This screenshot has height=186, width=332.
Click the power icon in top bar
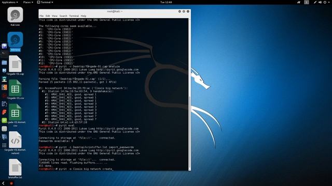coord(325,2)
